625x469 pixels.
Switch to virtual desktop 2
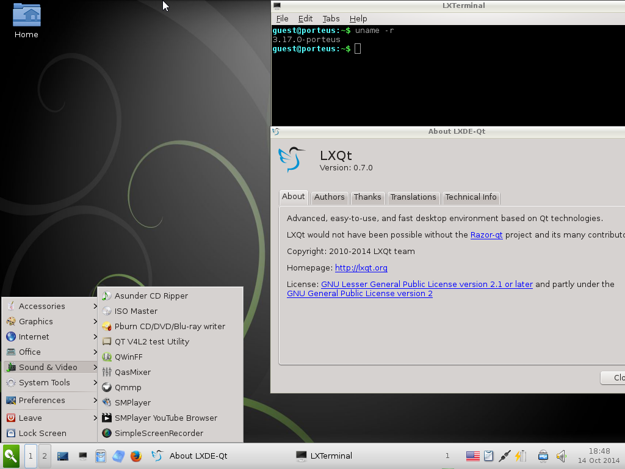tap(44, 456)
